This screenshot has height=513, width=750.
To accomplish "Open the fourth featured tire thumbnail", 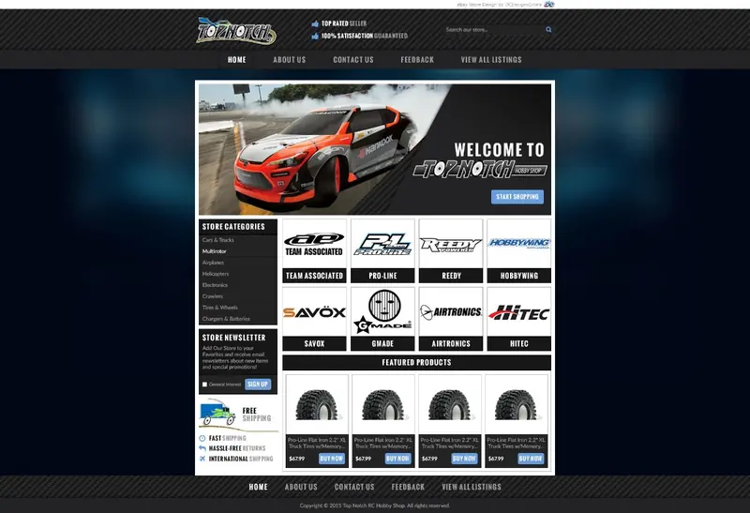I will (x=517, y=404).
